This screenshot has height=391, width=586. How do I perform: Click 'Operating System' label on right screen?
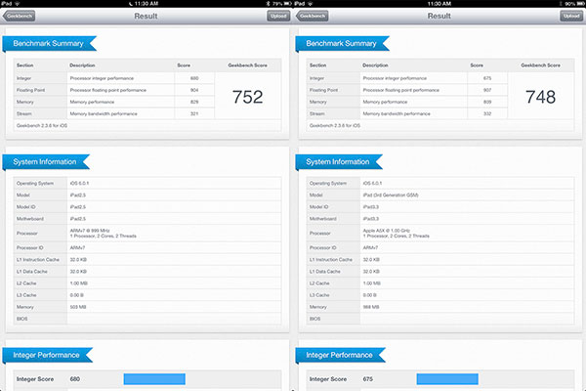click(328, 184)
